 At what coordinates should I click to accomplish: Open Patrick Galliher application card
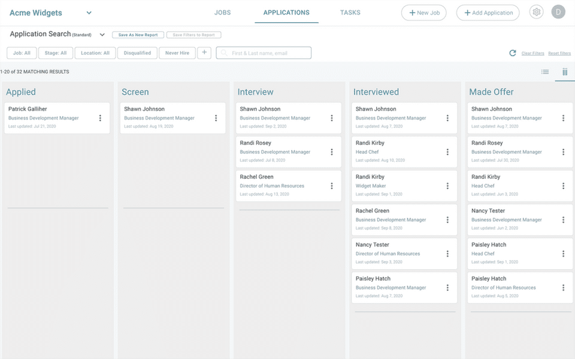(x=57, y=118)
